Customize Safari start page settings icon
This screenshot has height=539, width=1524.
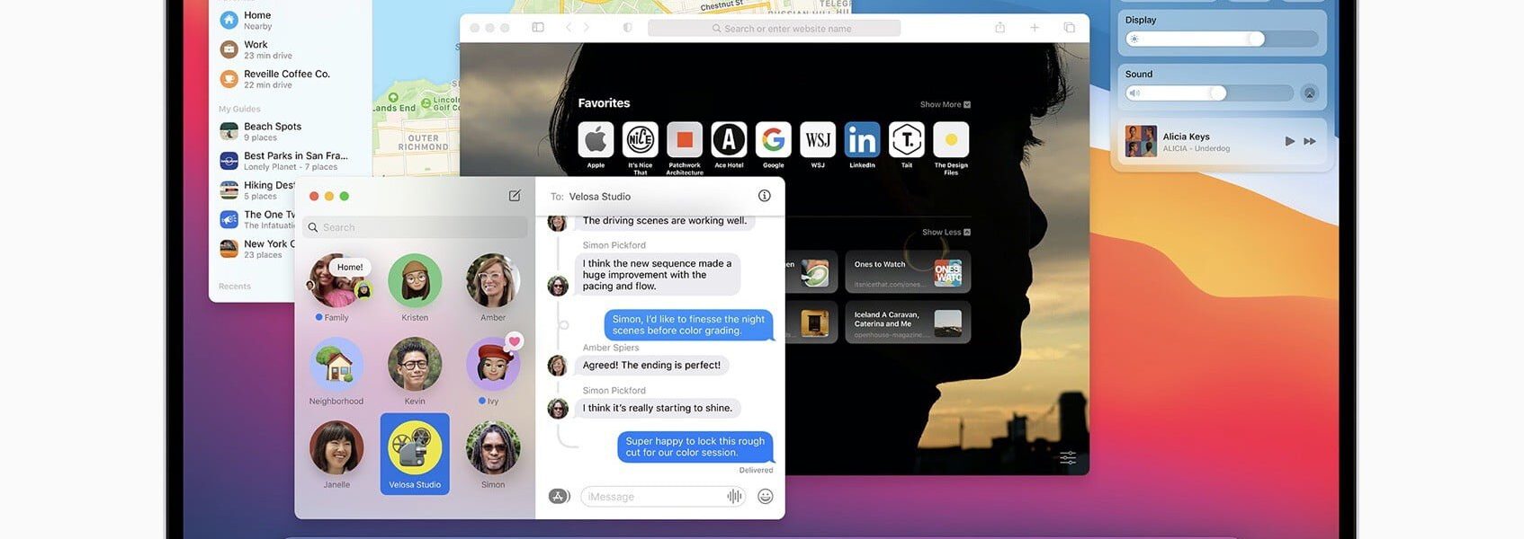1068,457
